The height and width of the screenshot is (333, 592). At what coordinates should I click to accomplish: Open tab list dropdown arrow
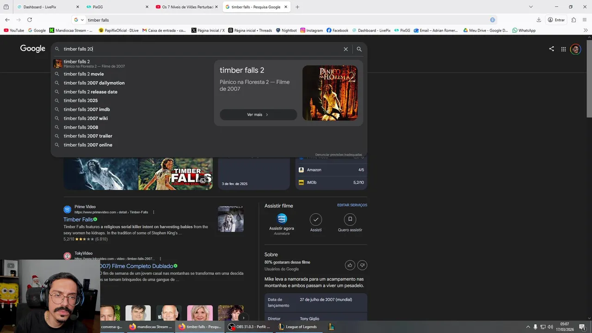coord(530,7)
